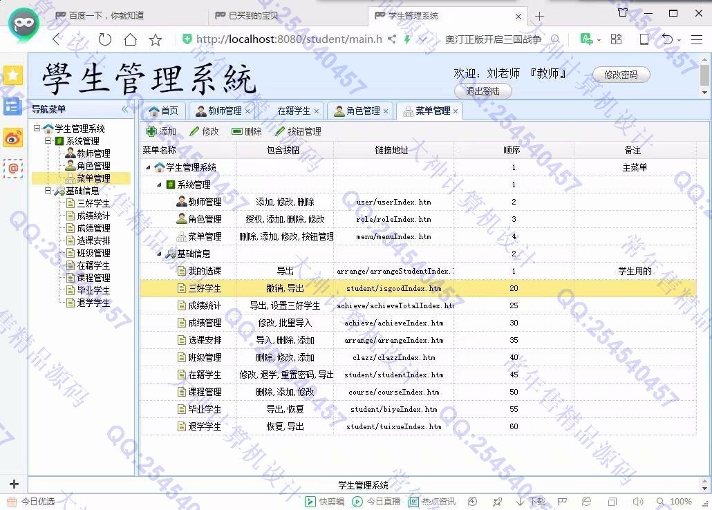Open 教师管理 in navigation tree
This screenshot has height=510, width=712.
(93, 153)
